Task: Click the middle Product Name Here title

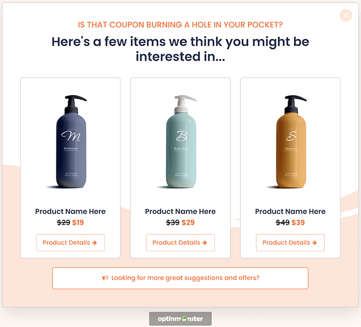Action: pyautogui.click(x=180, y=212)
